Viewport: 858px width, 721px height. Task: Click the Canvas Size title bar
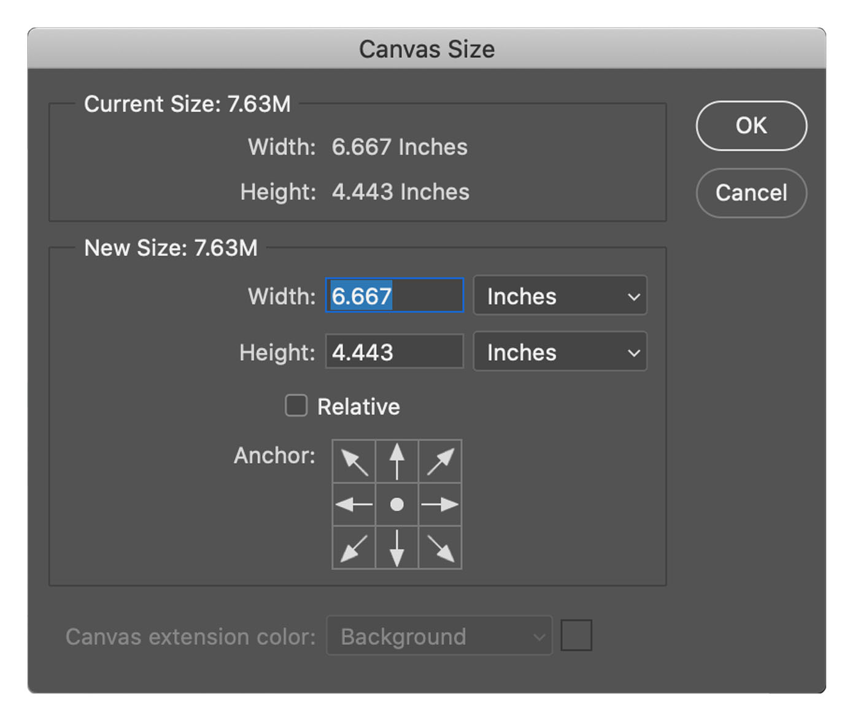pos(427,49)
